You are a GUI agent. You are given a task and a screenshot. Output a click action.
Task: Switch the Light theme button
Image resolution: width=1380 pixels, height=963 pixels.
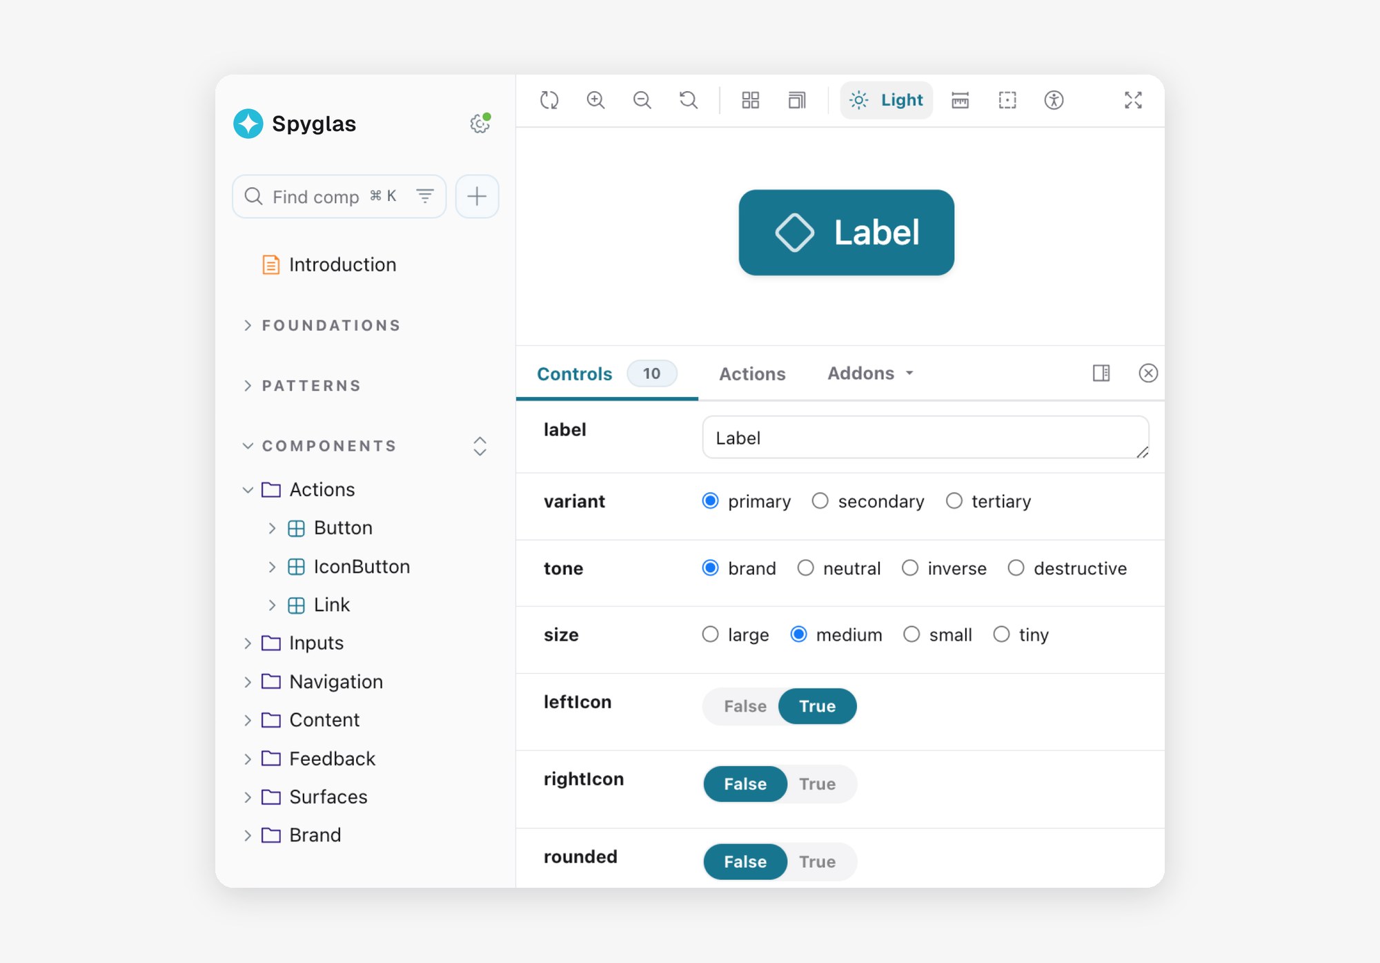(887, 100)
